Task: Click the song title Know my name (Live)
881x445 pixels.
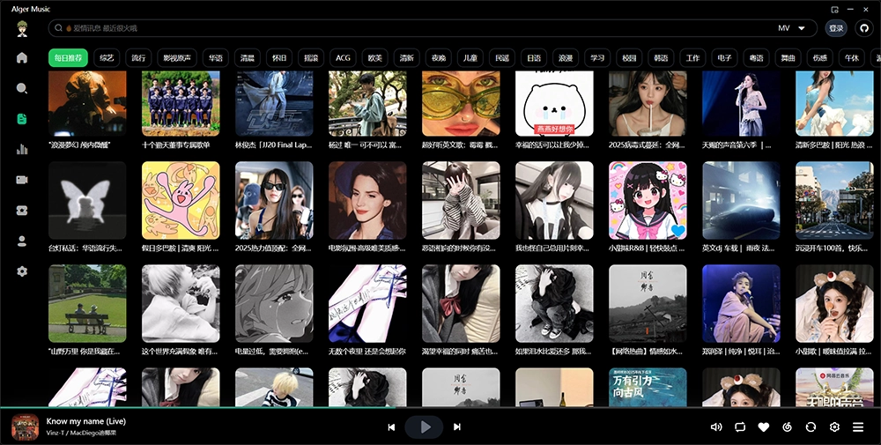Action: (86, 421)
